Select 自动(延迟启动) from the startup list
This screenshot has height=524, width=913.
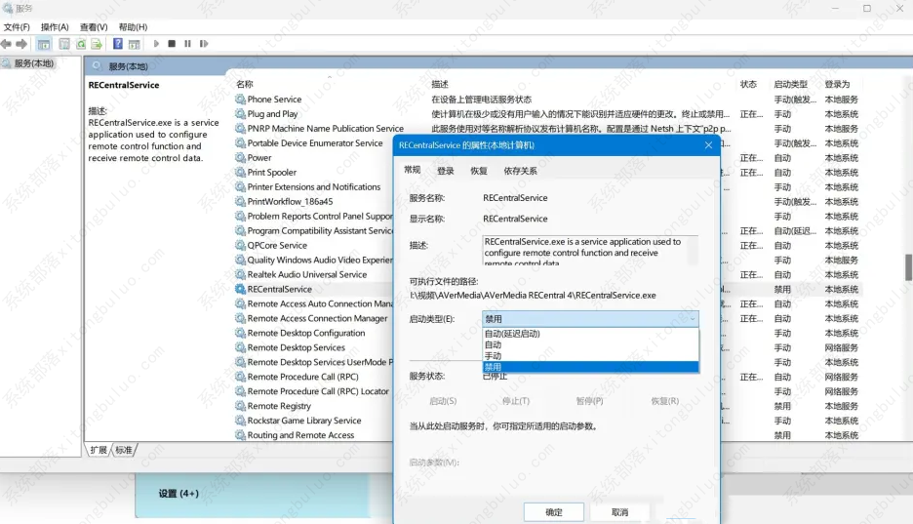526,334
